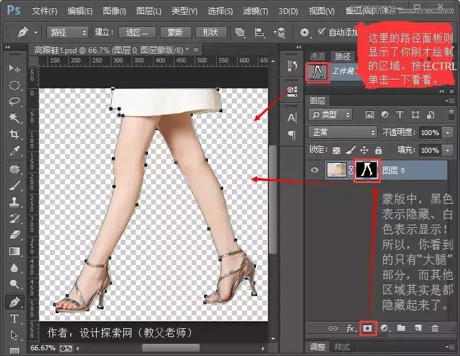Select the Eyedropper tool
Screen dimensions: 460x356
15,151
